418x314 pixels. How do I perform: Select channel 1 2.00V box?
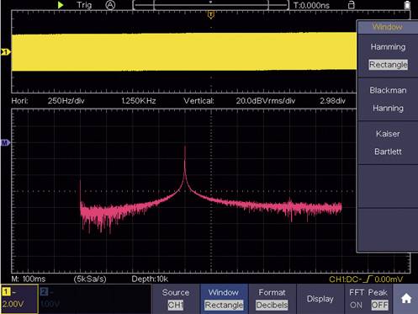tap(19, 299)
